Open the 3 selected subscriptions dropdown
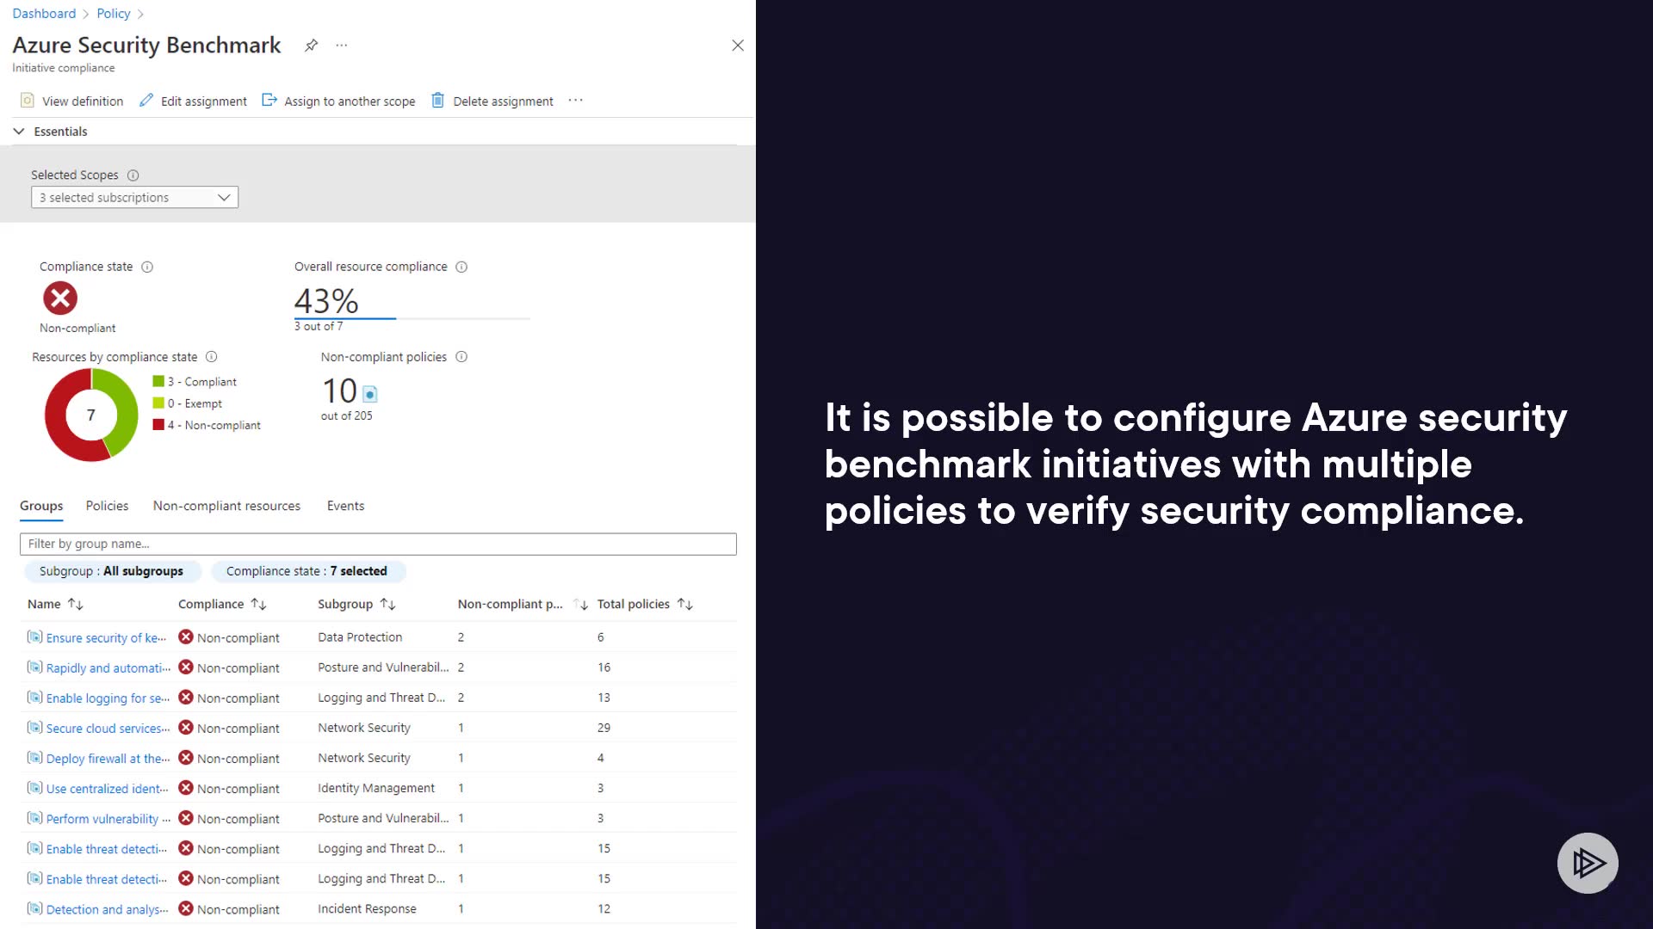 [x=134, y=198]
